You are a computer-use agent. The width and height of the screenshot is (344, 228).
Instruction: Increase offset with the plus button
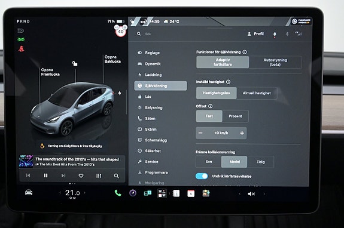242,133
